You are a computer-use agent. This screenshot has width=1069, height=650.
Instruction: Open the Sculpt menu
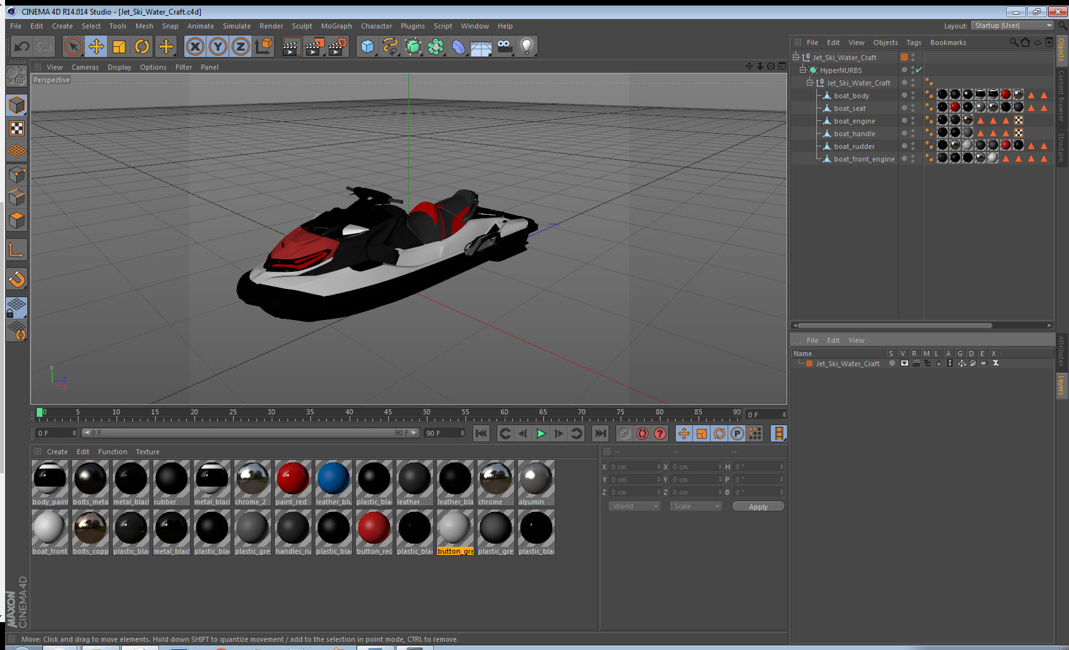(302, 26)
